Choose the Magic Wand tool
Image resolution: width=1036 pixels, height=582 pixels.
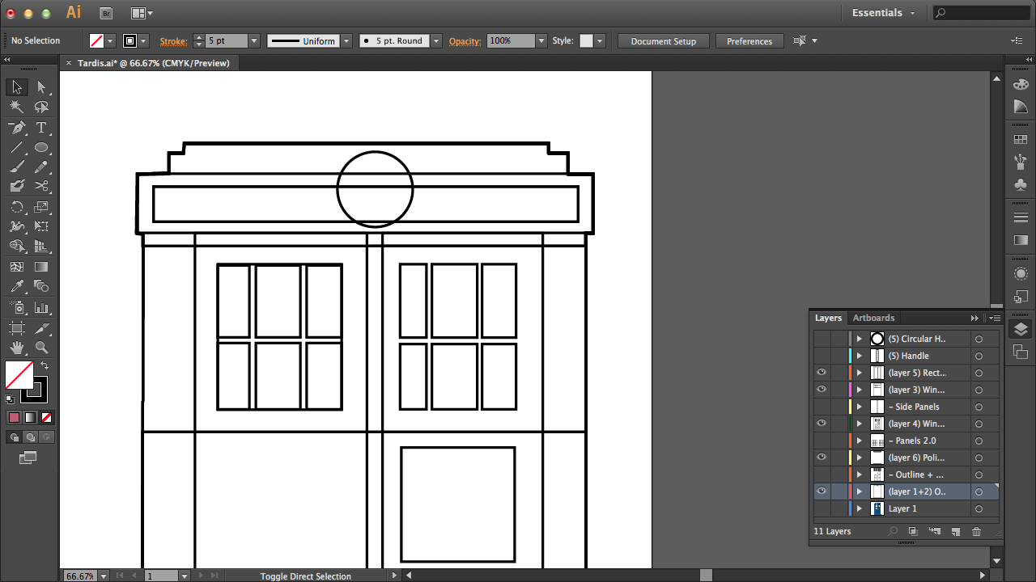click(17, 107)
